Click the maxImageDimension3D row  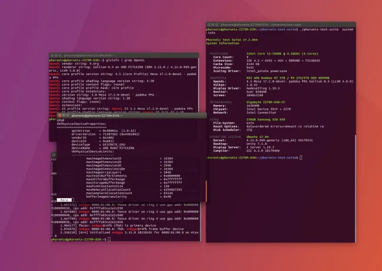pos(129,165)
